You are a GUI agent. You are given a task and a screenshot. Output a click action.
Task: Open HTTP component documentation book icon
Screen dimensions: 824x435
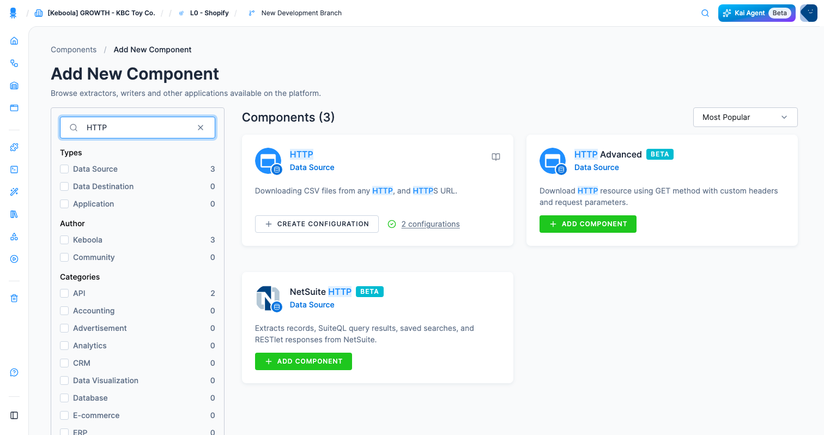pyautogui.click(x=496, y=157)
